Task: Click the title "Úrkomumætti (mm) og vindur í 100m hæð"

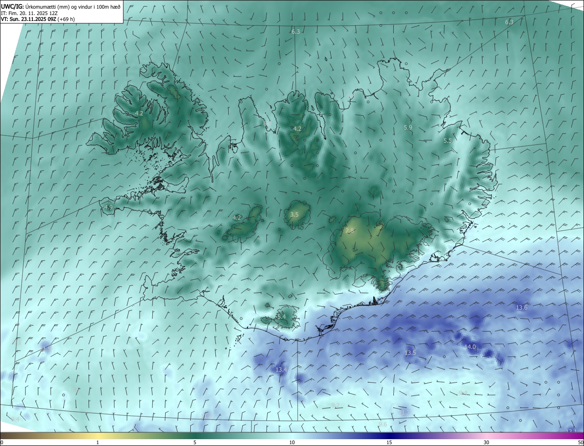Action: pos(73,6)
